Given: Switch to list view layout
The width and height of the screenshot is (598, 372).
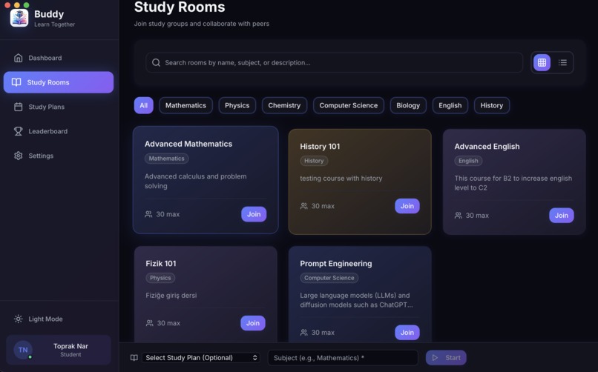Looking at the screenshot, I should 562,62.
